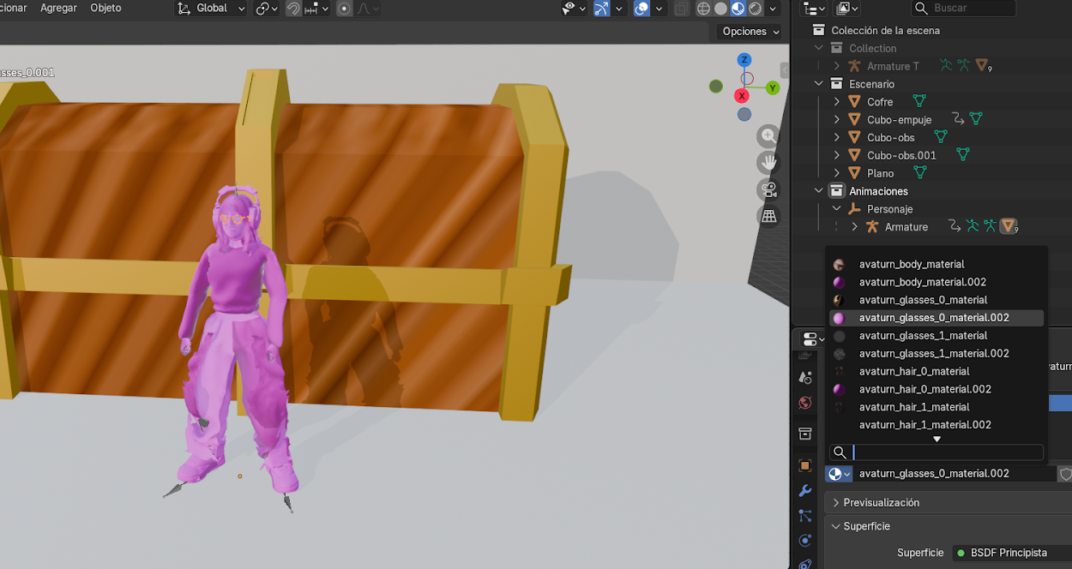1072x569 pixels.
Task: Open the Global transform orientation dropdown
Action: point(211,9)
